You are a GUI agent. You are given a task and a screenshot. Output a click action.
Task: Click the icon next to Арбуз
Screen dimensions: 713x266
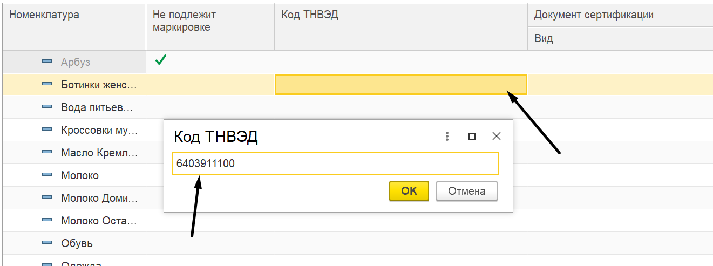click(47, 62)
